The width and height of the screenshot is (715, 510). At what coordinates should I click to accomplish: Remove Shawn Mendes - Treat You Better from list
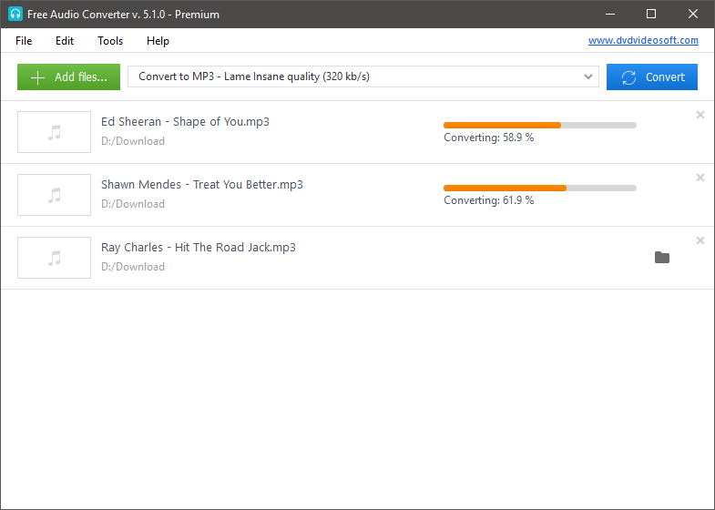(x=700, y=178)
